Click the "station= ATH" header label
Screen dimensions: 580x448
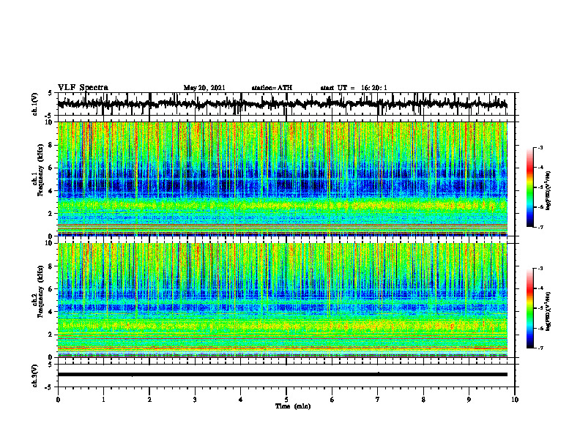pos(272,88)
